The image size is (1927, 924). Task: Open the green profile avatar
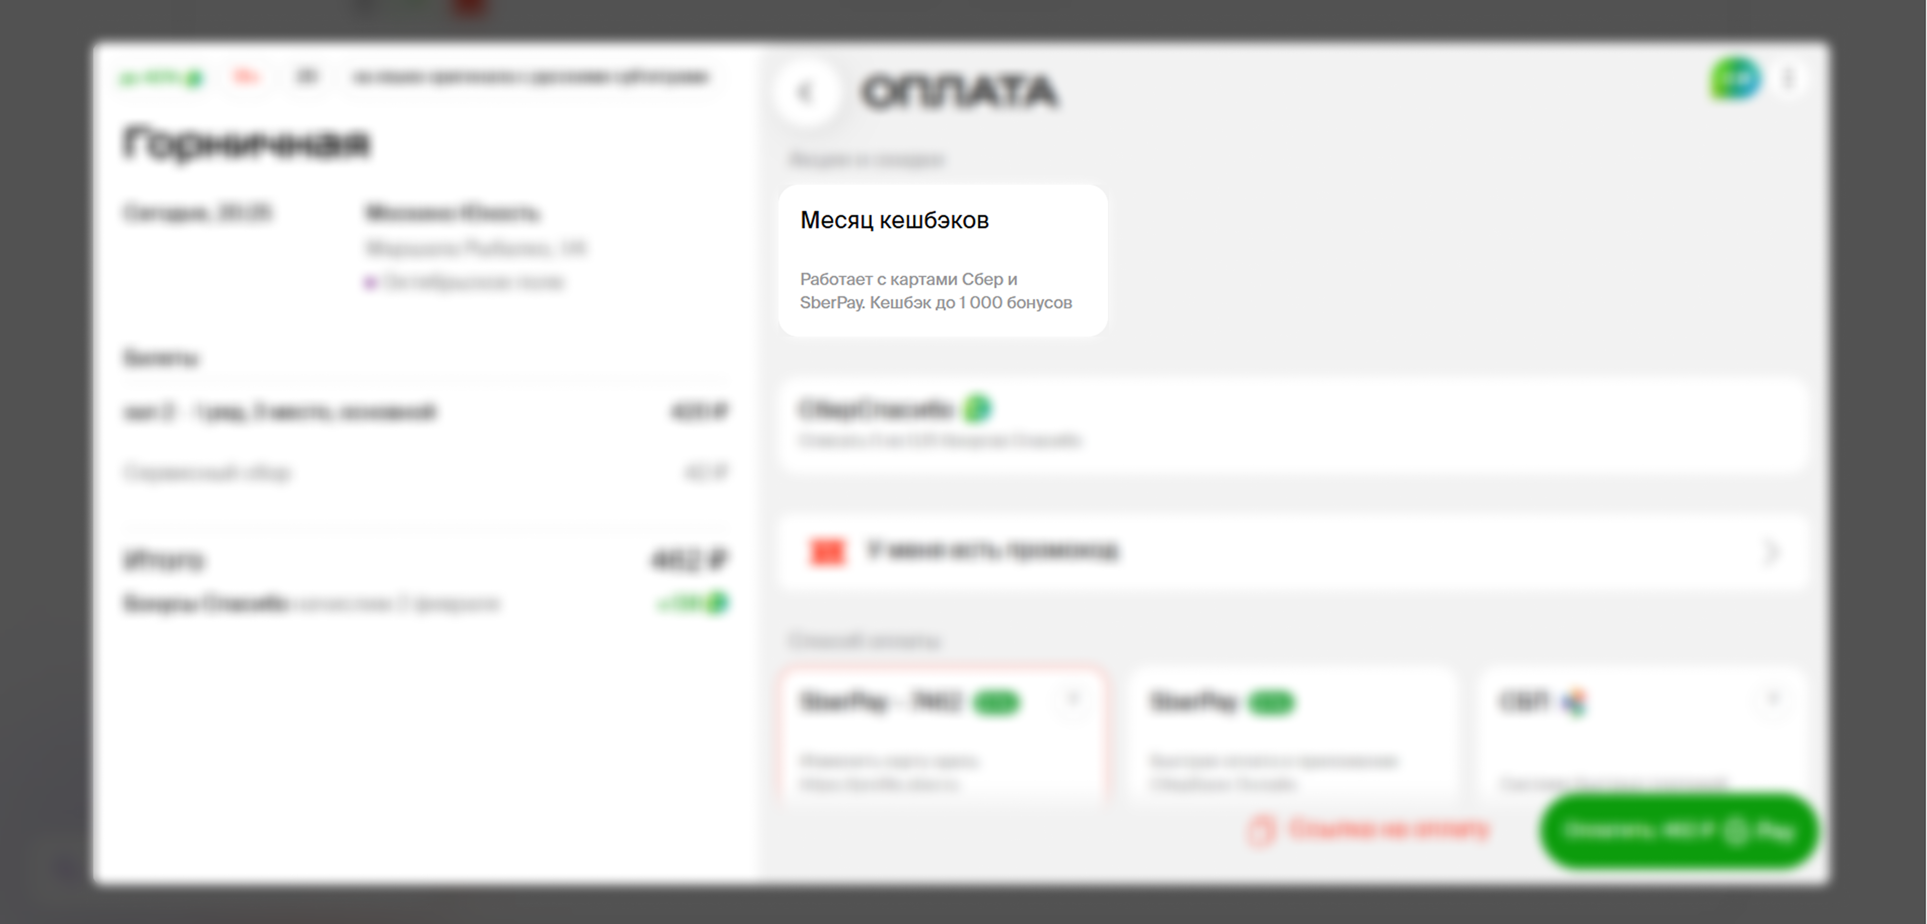coord(1736,79)
